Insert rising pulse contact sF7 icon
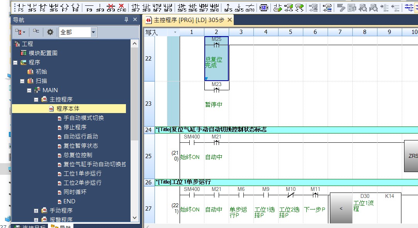The height and width of the screenshot is (228, 418). click(136, 8)
